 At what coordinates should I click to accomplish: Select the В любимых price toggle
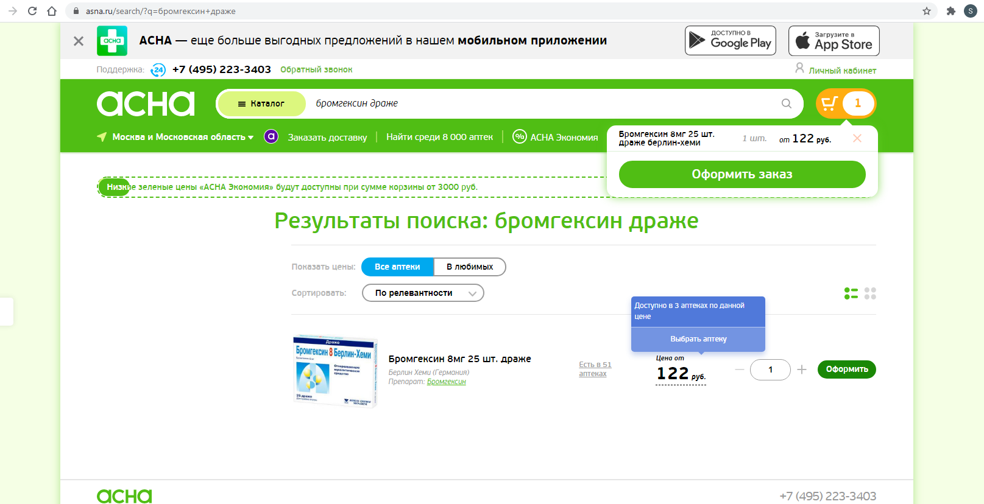470,267
